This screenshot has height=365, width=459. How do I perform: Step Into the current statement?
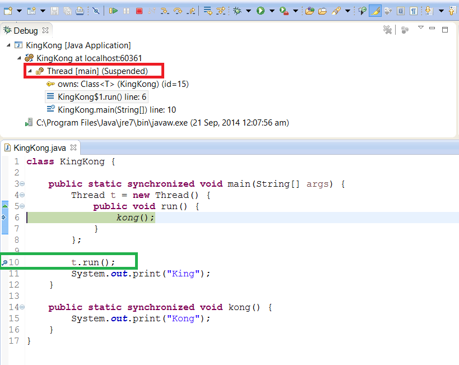(x=165, y=10)
